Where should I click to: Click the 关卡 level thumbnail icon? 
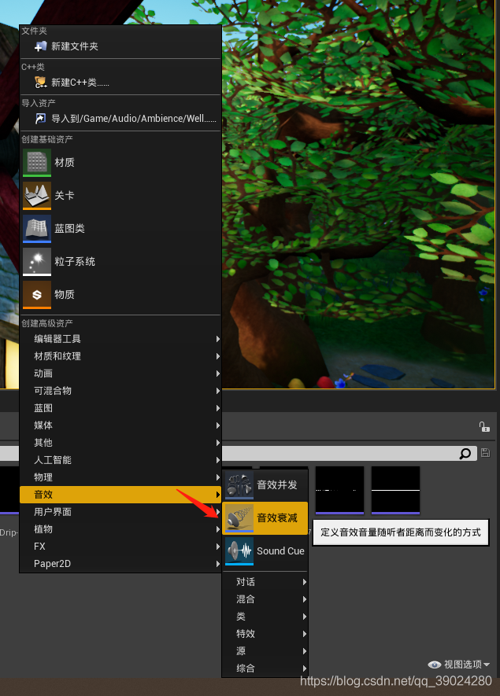(37, 196)
